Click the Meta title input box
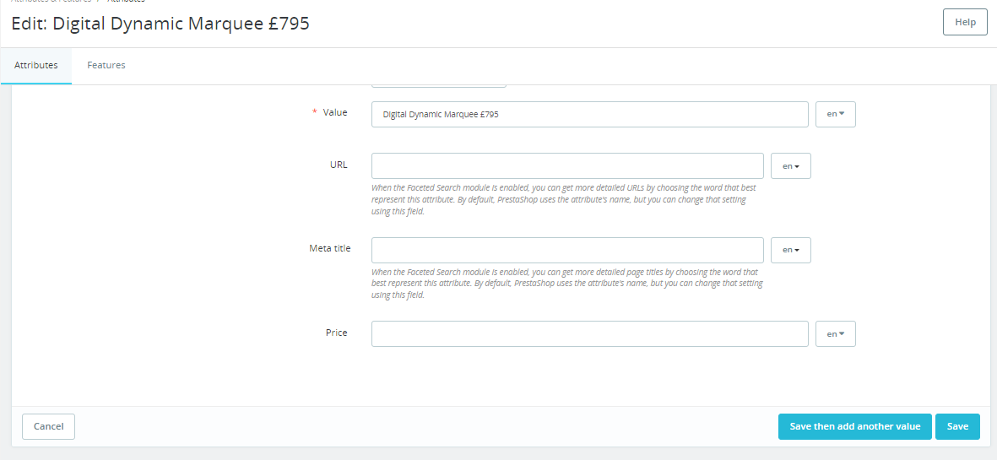 click(x=567, y=250)
